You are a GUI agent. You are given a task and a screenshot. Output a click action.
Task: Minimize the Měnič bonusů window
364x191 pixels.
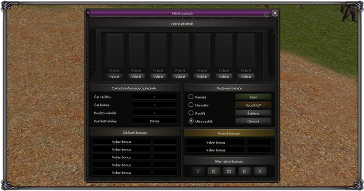(267, 15)
